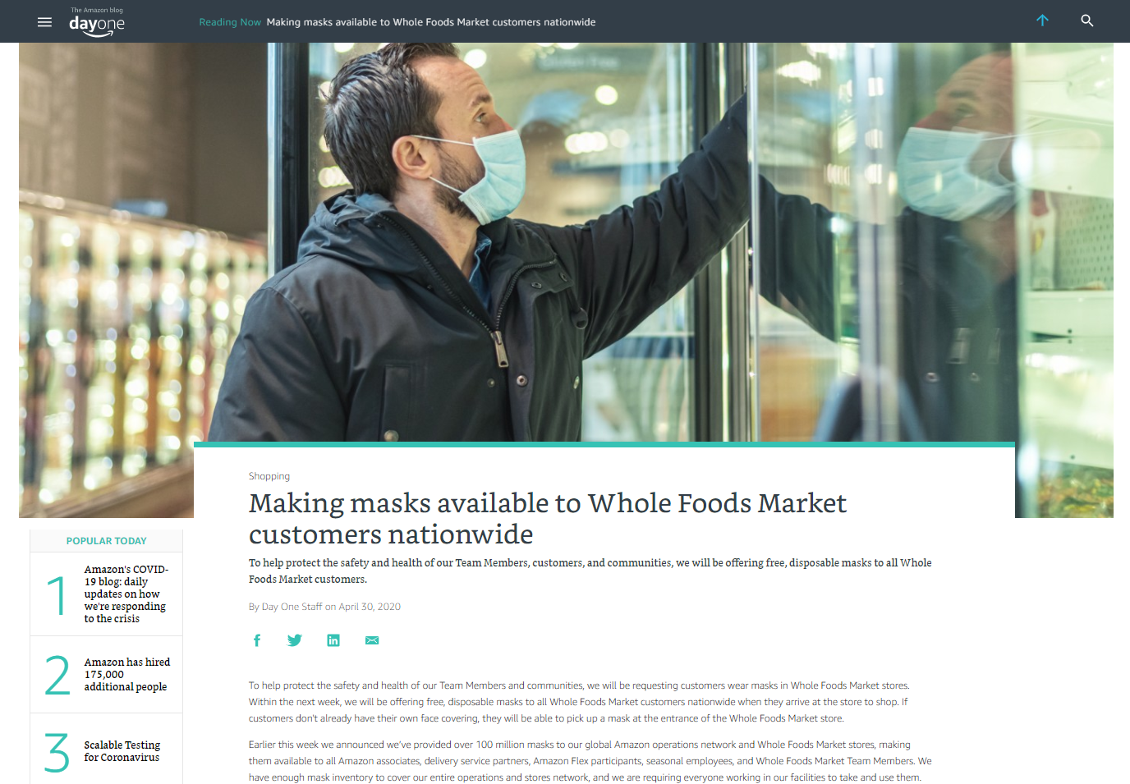The height and width of the screenshot is (784, 1130).
Task: Share the article on LinkedIn
Action: (x=333, y=640)
